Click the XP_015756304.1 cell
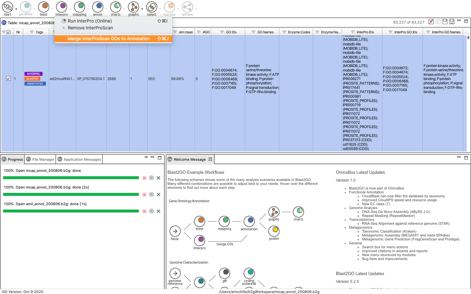The image size is (471, 294). tap(91, 79)
